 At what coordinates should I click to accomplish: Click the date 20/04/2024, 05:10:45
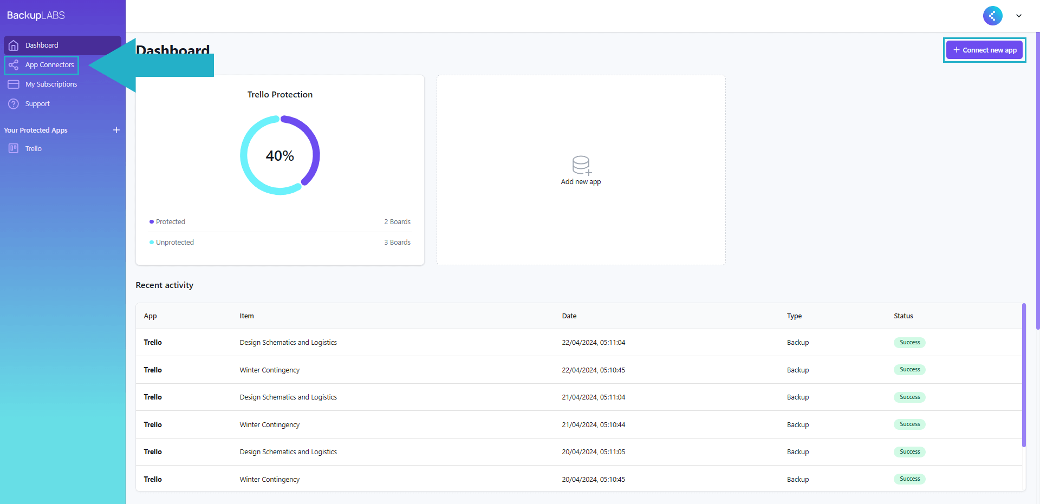click(x=593, y=480)
